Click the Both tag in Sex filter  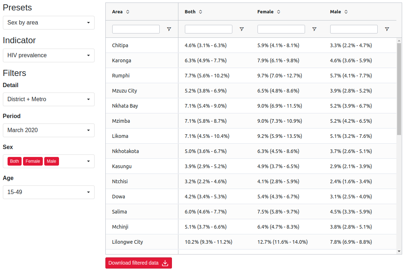point(14,161)
